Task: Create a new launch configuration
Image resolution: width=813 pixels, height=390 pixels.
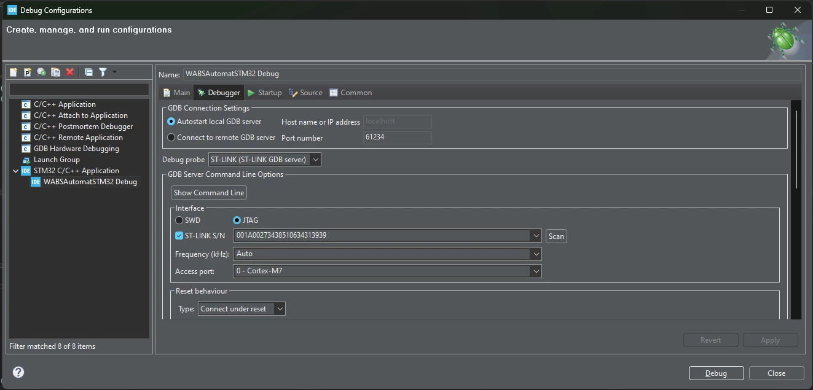Action: point(14,72)
